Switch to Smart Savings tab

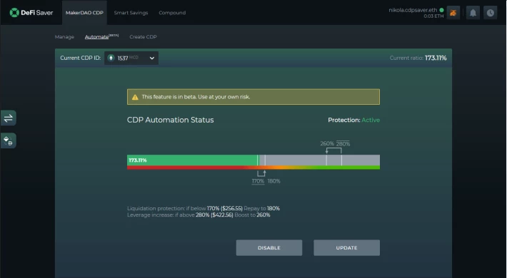tap(131, 13)
